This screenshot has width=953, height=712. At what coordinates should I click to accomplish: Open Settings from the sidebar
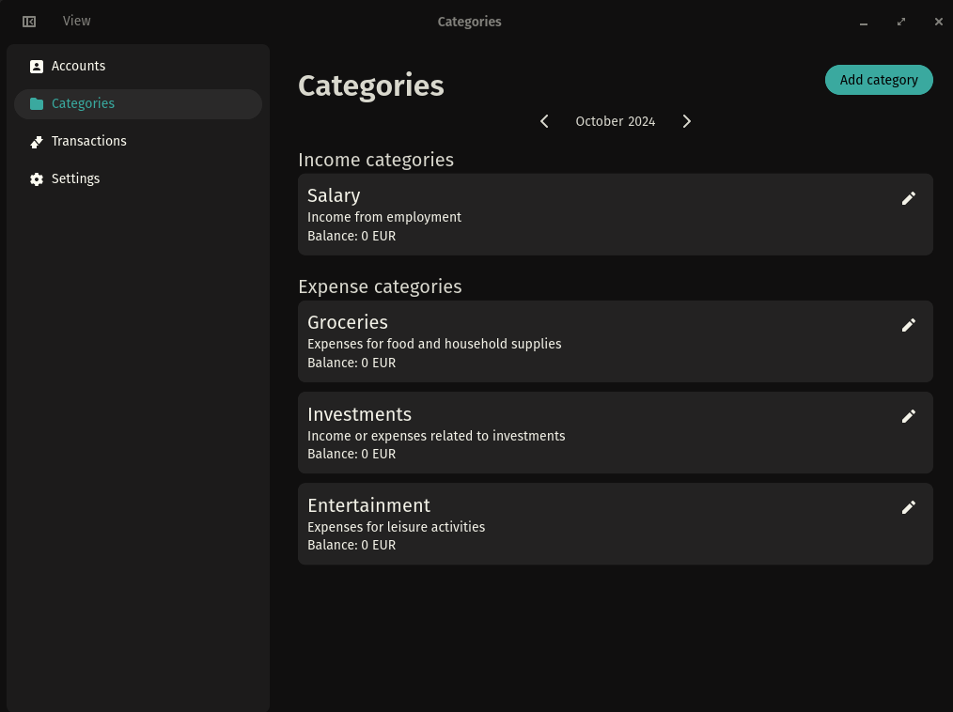[x=75, y=178]
